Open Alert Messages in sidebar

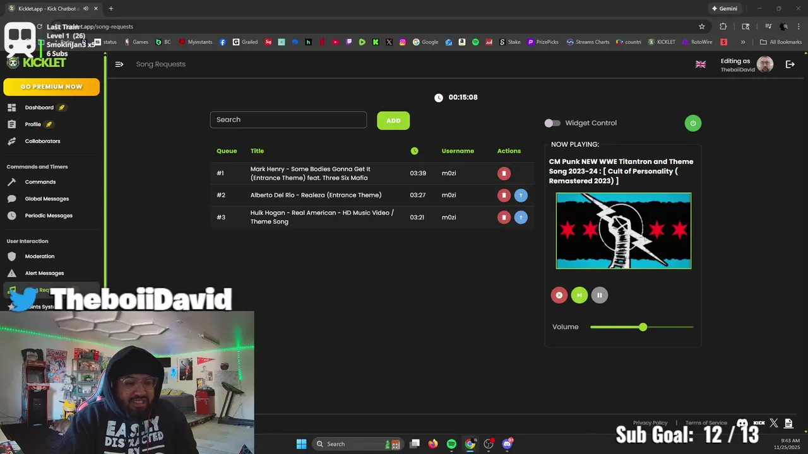point(44,273)
